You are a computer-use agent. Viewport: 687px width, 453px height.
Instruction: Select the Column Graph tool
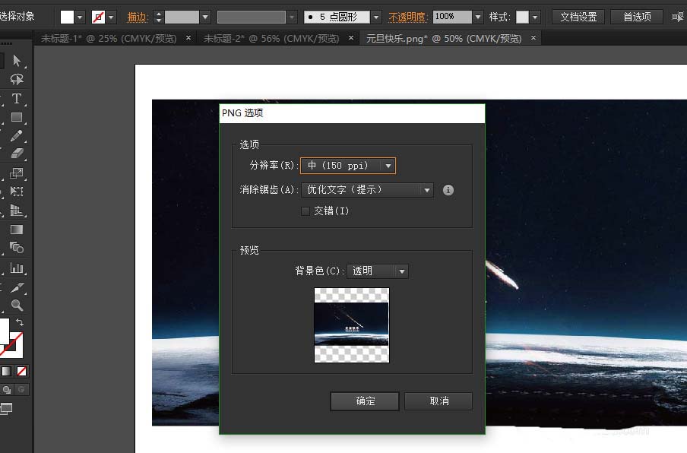(x=17, y=267)
